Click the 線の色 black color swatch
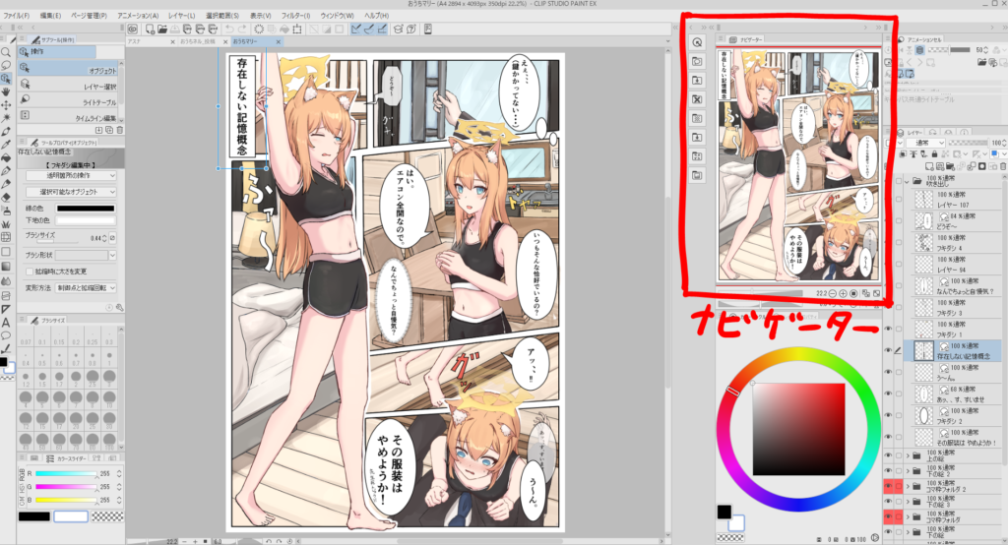Screen dimensions: 1008x545 (x=86, y=209)
